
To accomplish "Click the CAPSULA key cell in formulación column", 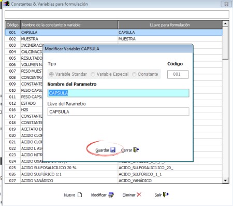I will tap(170, 32).
